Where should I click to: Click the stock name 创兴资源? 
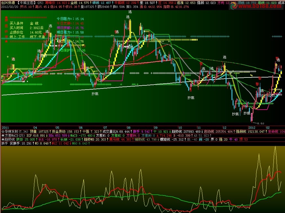8,3
